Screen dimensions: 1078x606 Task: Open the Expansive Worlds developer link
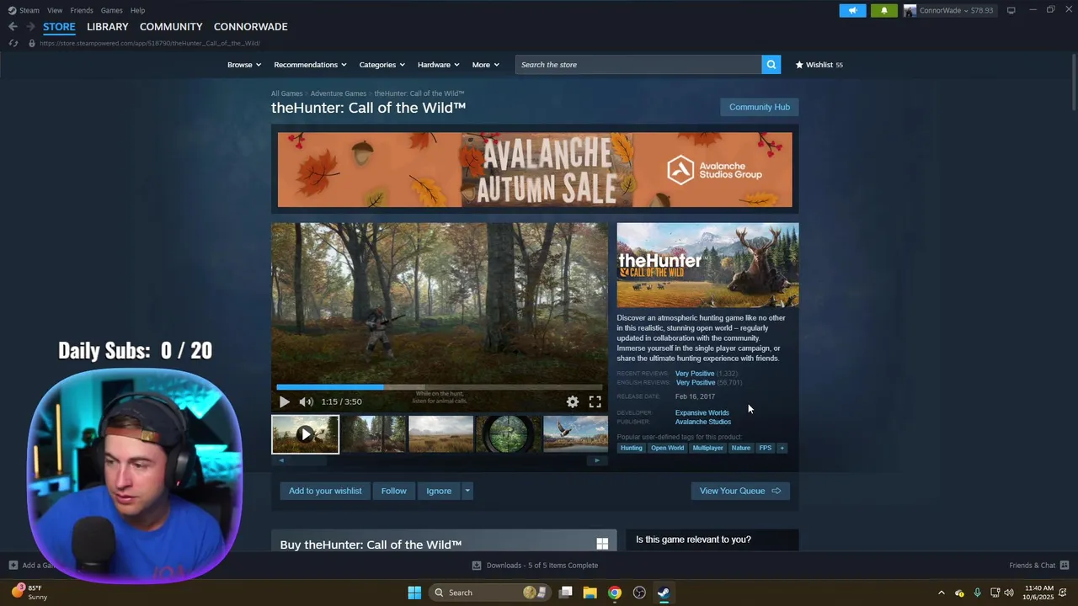[702, 412]
